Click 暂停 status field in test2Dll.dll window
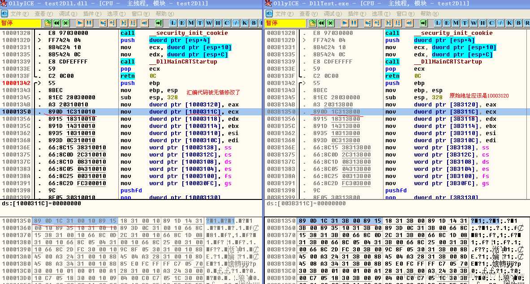The height and width of the screenshot is (284, 530). pos(21,23)
